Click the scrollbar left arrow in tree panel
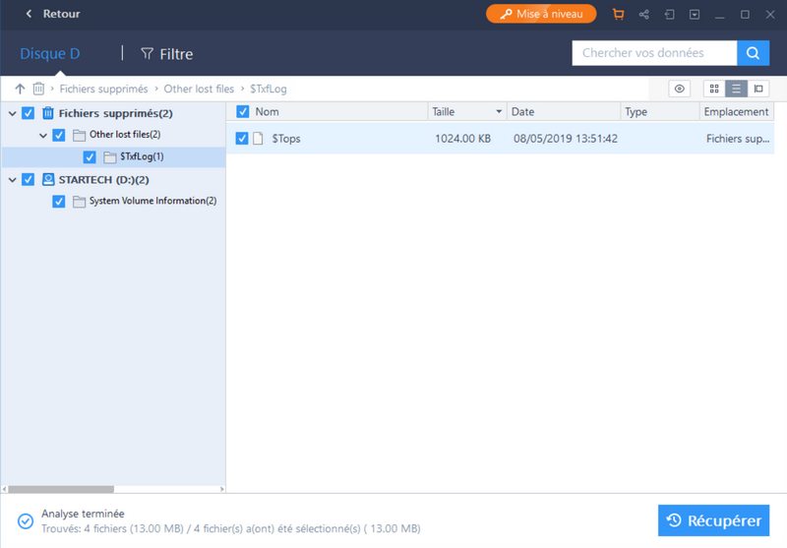Viewport: 787px width, 548px height. 5,489
